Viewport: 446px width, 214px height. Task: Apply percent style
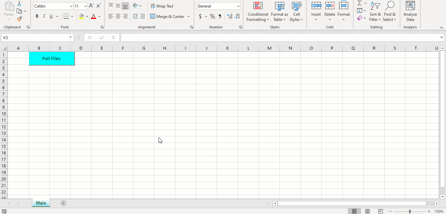(213, 16)
